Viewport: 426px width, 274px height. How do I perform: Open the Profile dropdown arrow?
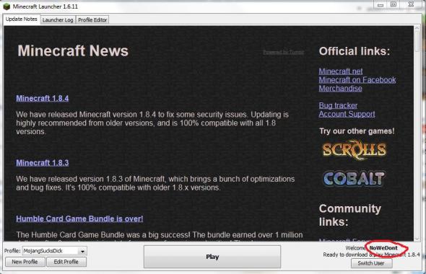point(82,251)
